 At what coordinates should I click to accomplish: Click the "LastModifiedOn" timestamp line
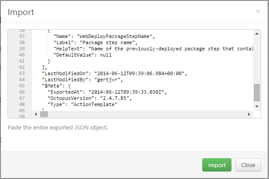[115, 73]
